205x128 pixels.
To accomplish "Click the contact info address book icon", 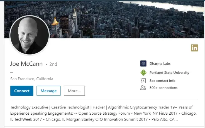I will point(143,81).
